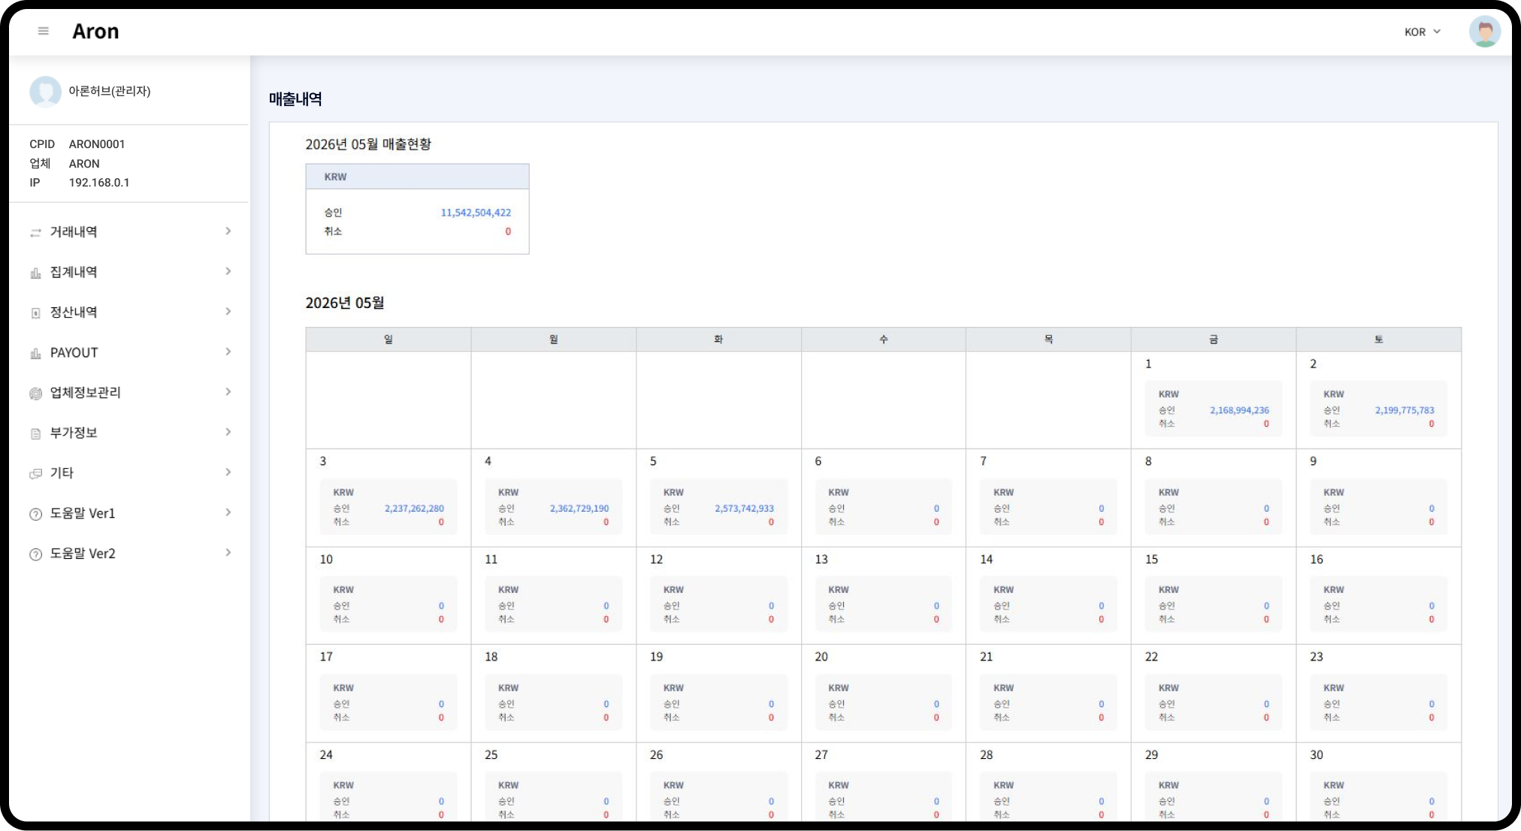Viewport: 1521px width, 831px height.
Task: Click the 부가정보 page icon
Action: click(x=35, y=434)
